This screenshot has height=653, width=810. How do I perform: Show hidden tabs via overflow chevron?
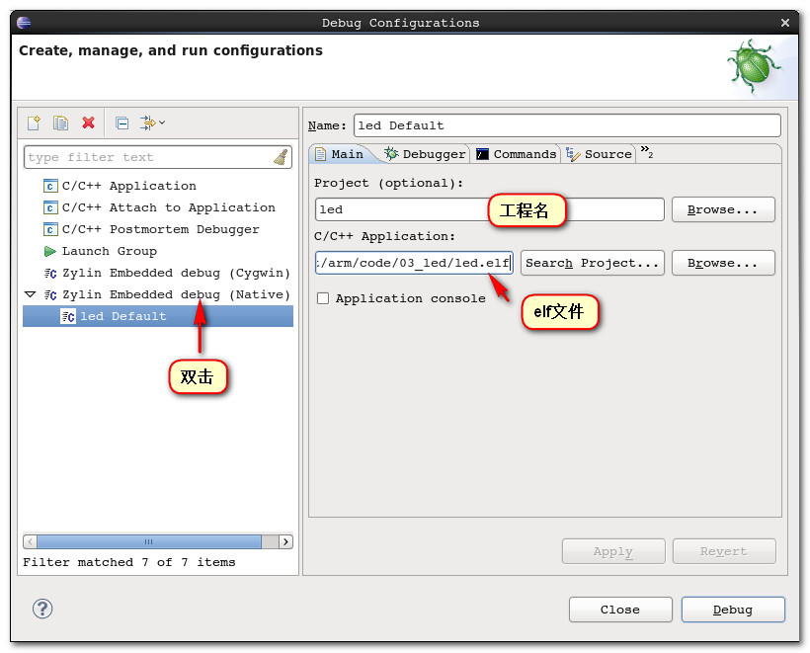pos(646,151)
